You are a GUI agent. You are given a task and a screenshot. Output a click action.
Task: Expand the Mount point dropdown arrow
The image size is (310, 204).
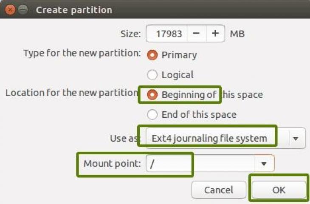pyautogui.click(x=264, y=164)
